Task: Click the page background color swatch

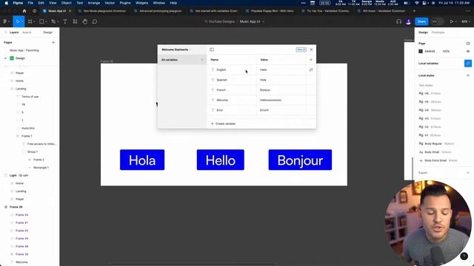Action: click(x=421, y=51)
